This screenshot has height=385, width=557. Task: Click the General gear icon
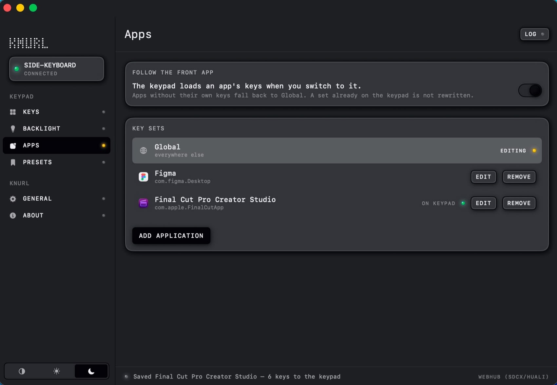13,199
